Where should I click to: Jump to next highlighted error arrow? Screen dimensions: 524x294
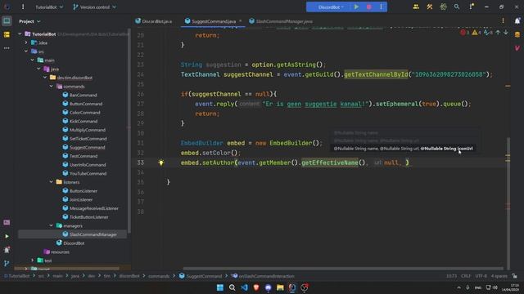[506, 33]
